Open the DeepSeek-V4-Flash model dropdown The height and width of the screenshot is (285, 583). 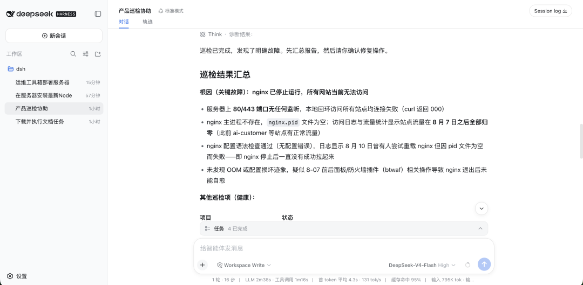[422, 265]
